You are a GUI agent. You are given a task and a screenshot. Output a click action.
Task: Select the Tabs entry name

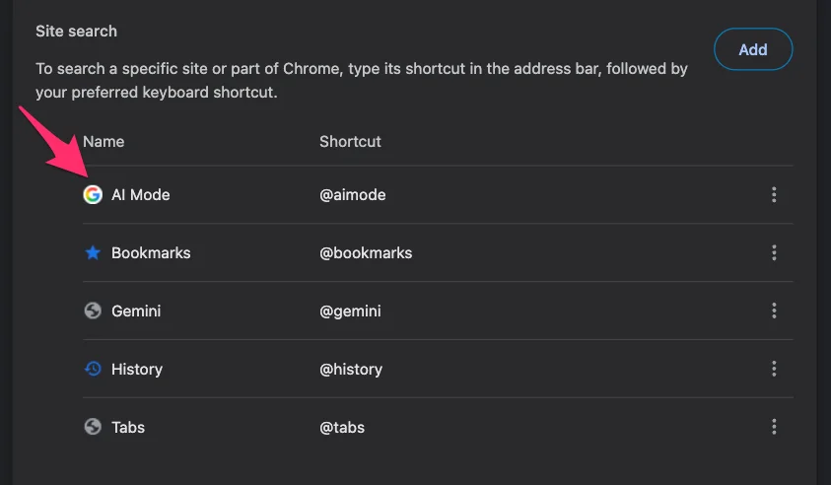tap(128, 427)
